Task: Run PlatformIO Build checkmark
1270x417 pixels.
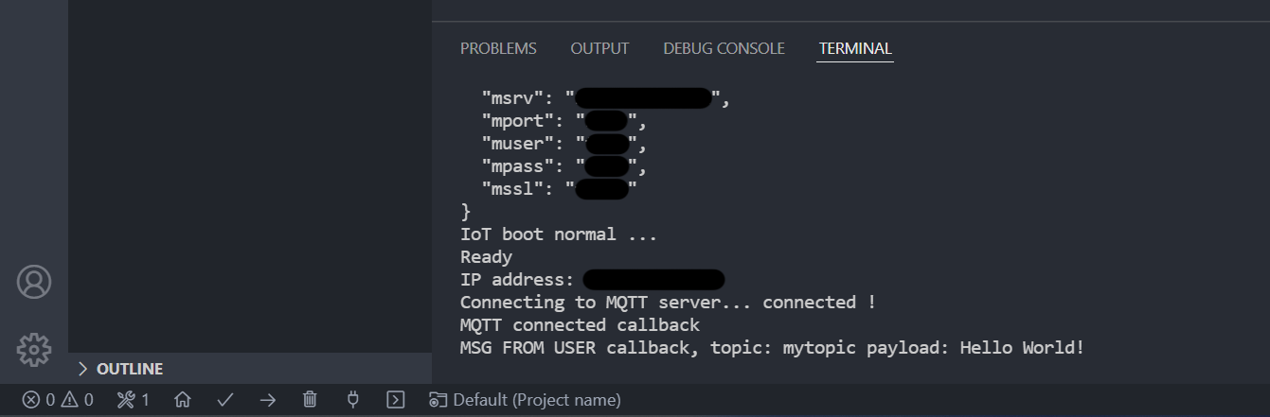Action: click(x=225, y=400)
